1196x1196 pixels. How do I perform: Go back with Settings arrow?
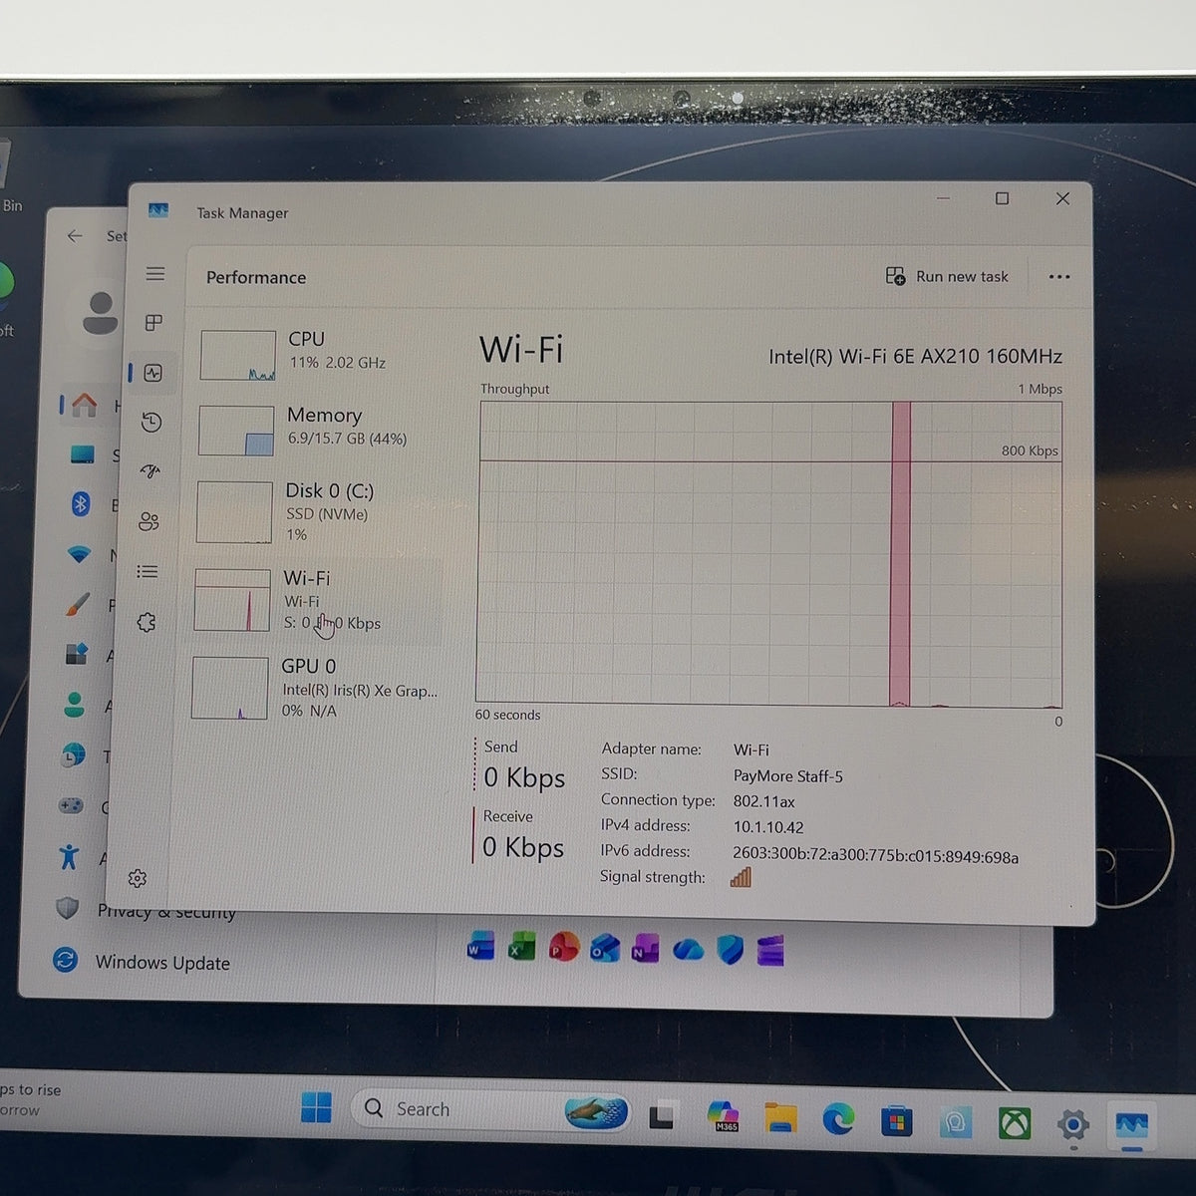point(75,236)
